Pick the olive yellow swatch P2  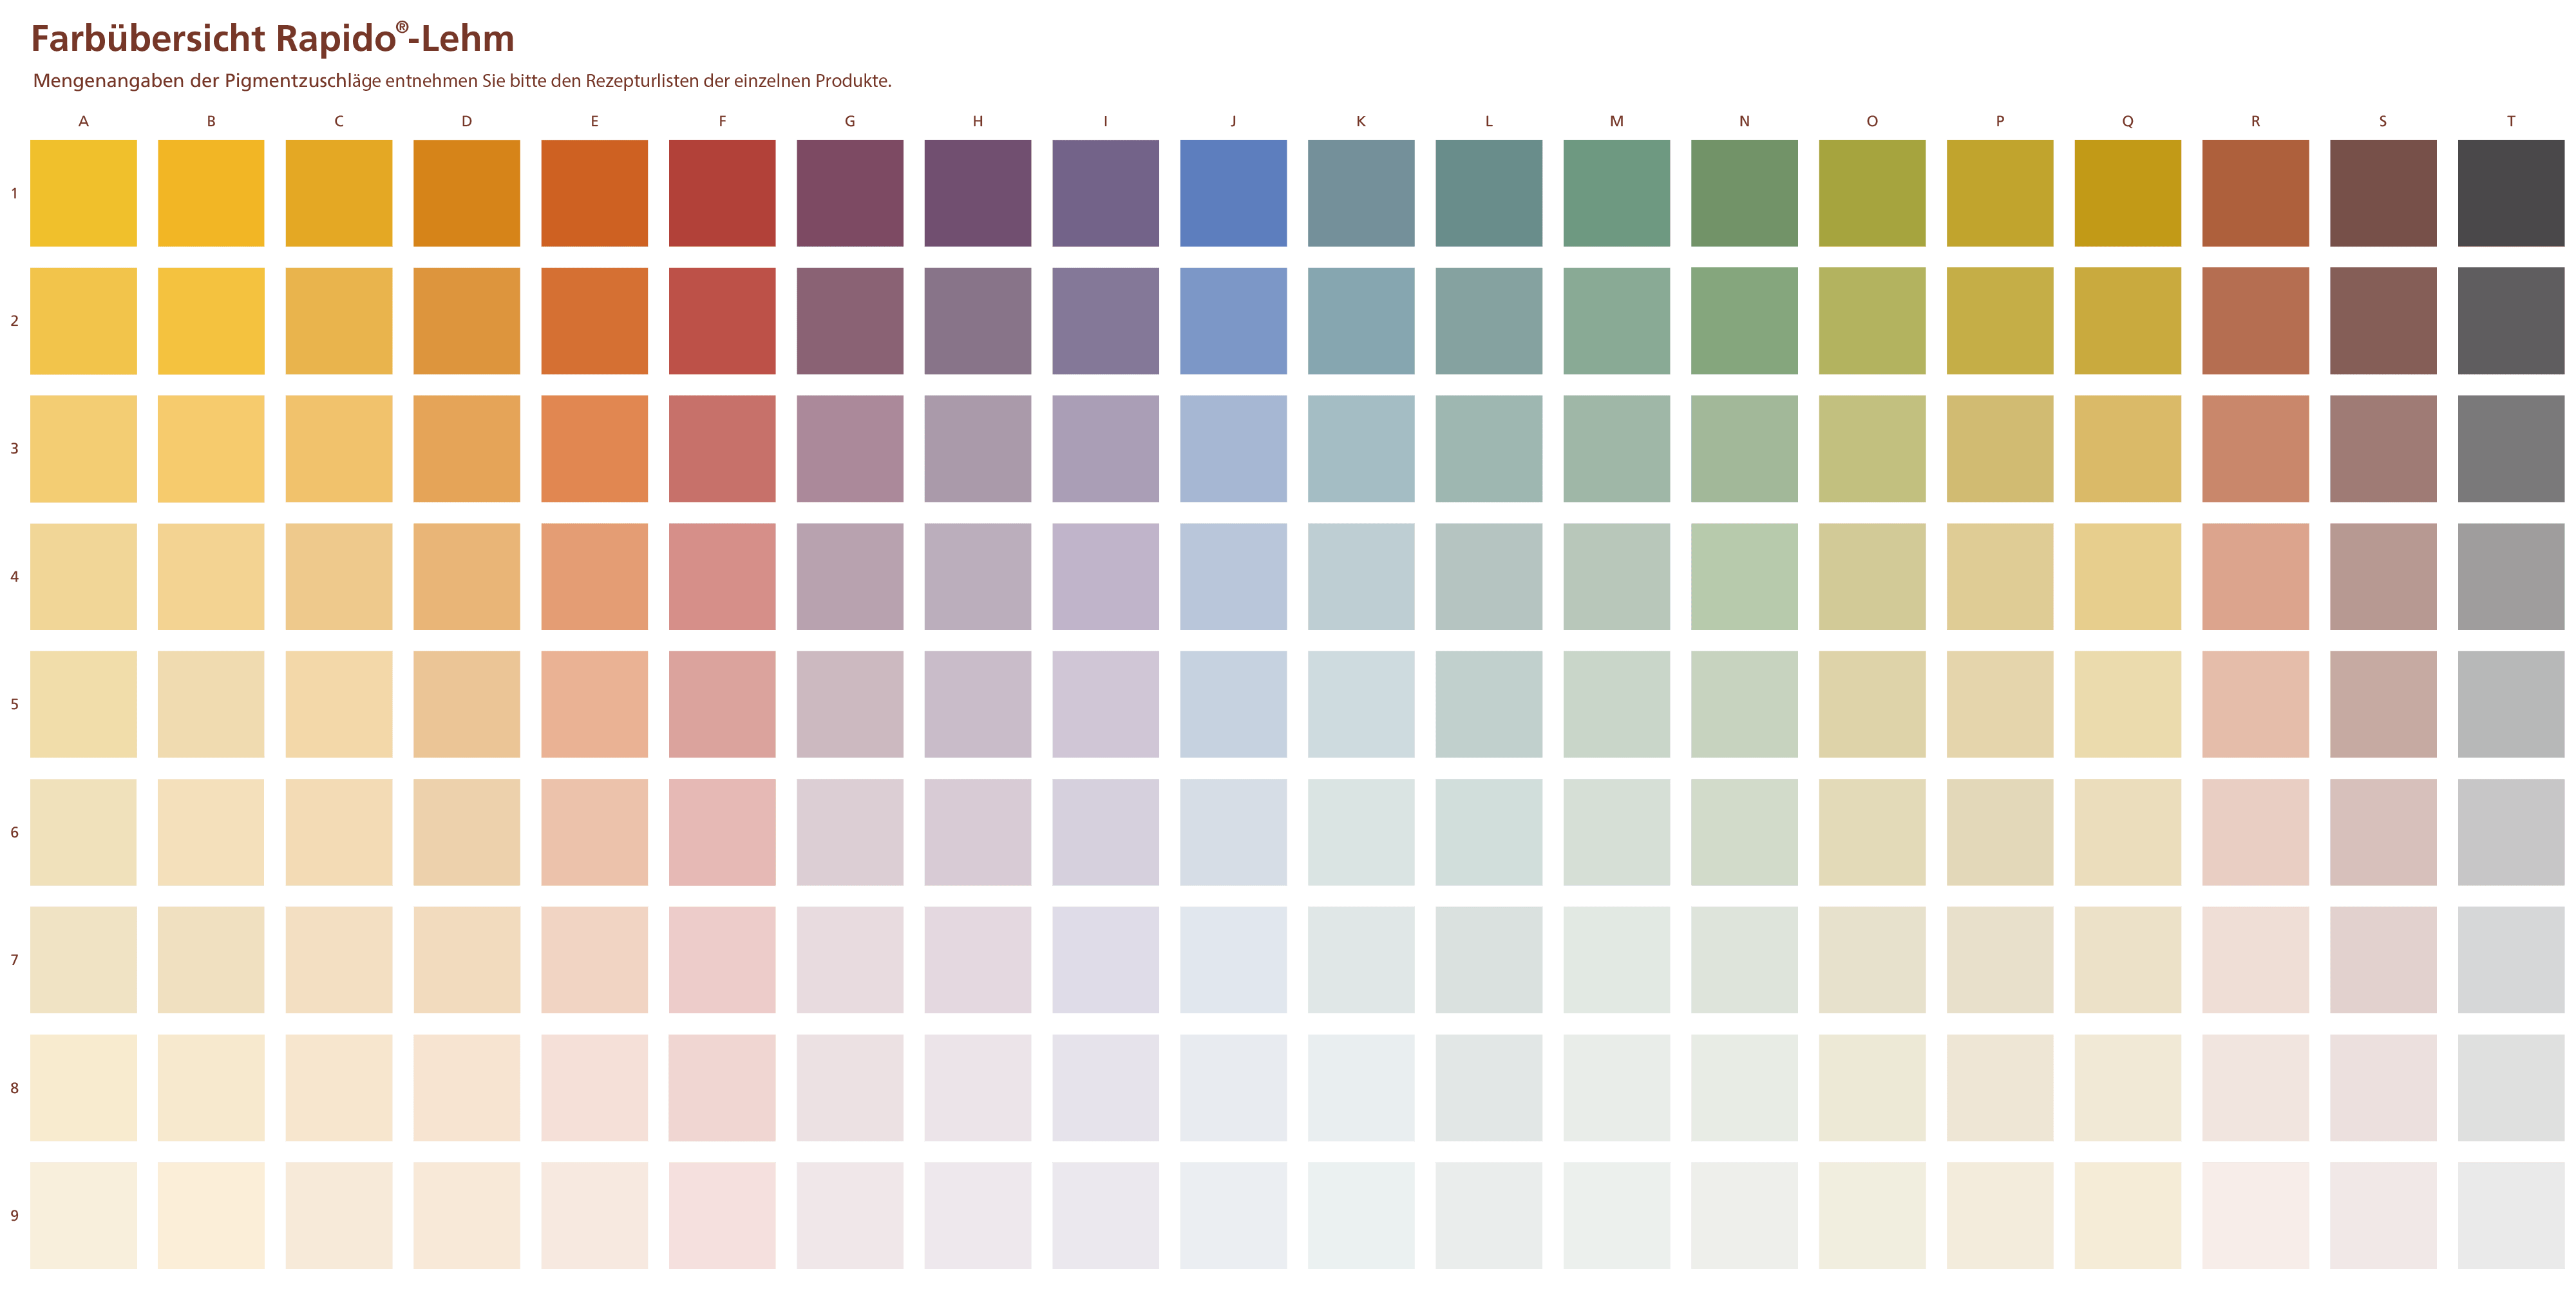coord(2000,321)
